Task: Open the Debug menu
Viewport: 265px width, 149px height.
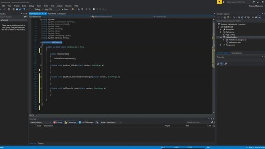Action: [31, 6]
